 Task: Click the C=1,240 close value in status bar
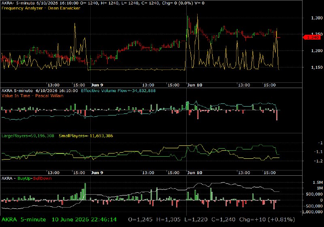point(224,220)
